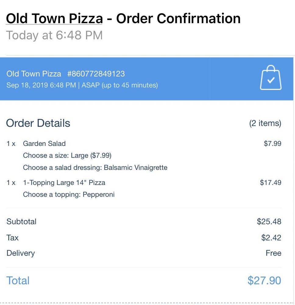Click the blue Total label
295x305 pixels.
coord(18,281)
